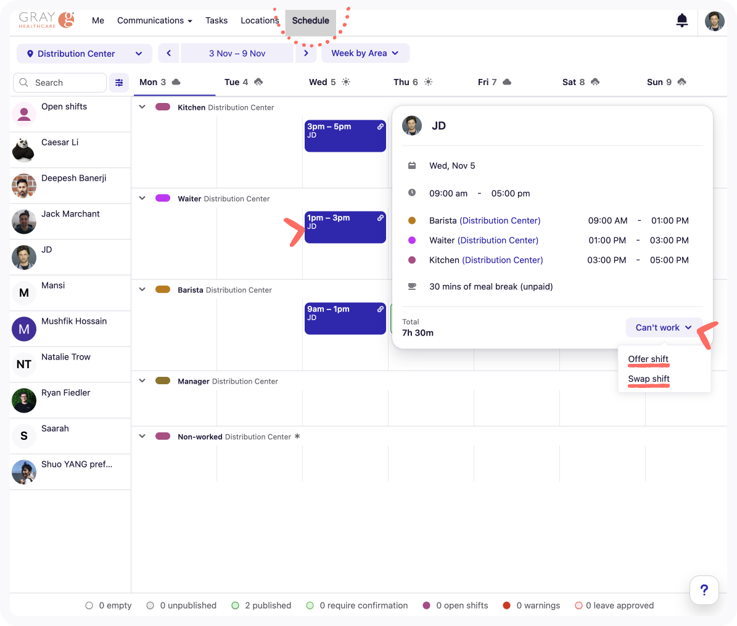Open the user profile avatar menu
The height and width of the screenshot is (626, 737).
(x=714, y=21)
